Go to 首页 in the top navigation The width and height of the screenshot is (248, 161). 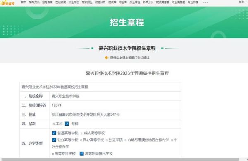[24, 2]
